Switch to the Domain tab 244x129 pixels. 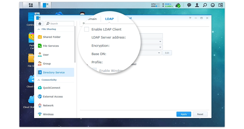pos(92,19)
